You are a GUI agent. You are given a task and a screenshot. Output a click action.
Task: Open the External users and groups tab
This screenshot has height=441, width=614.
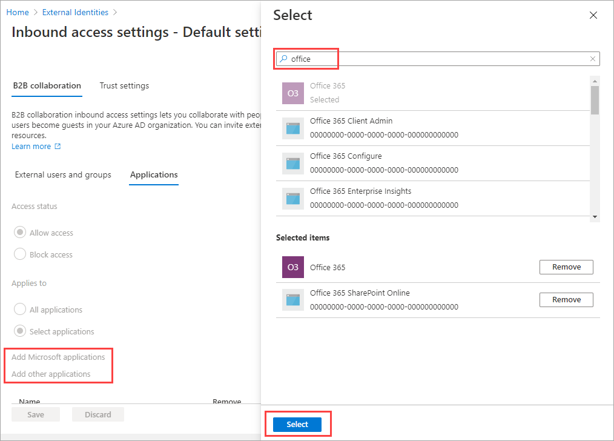pos(63,174)
